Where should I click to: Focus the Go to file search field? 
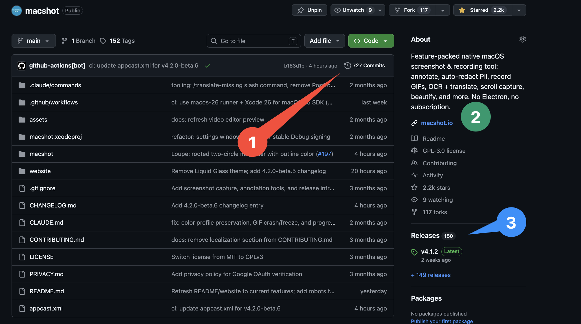[x=254, y=41]
